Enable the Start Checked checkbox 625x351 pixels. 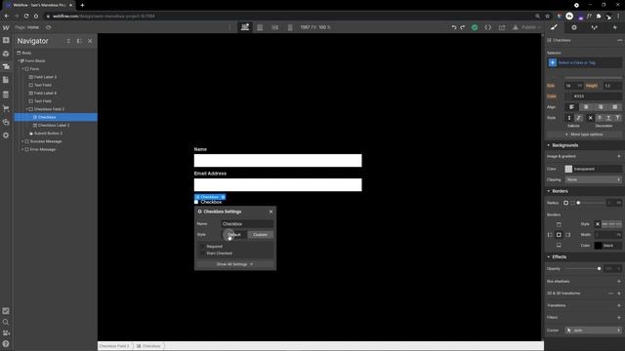[202, 253]
